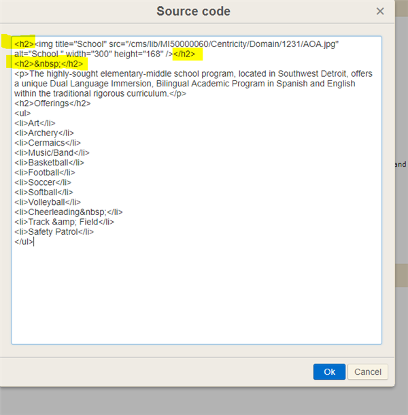Click the <li>Volleyball</li> line
The width and height of the screenshot is (408, 415).
48,202
